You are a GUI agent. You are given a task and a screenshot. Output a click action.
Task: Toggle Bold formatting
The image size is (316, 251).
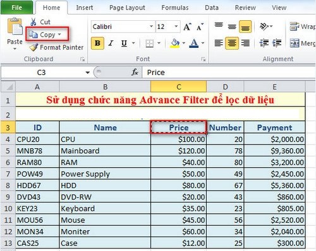97,44
